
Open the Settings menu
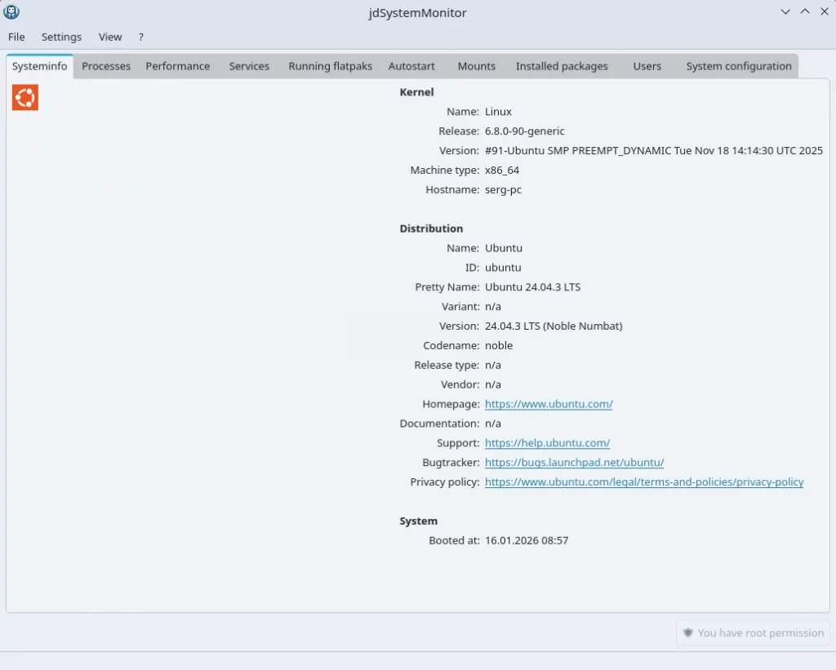61,37
